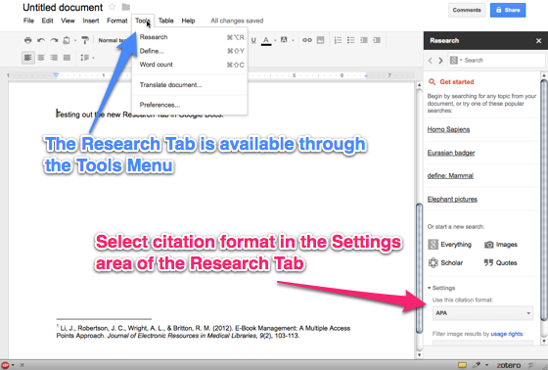Screen dimensions: 548x370
Task: Choose Preferences... from the Tools menu
Action: tap(190, 105)
